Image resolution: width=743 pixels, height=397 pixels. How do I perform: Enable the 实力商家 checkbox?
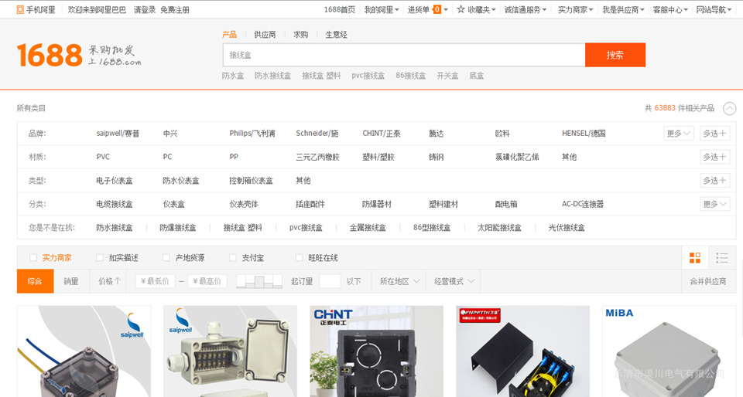[33, 258]
